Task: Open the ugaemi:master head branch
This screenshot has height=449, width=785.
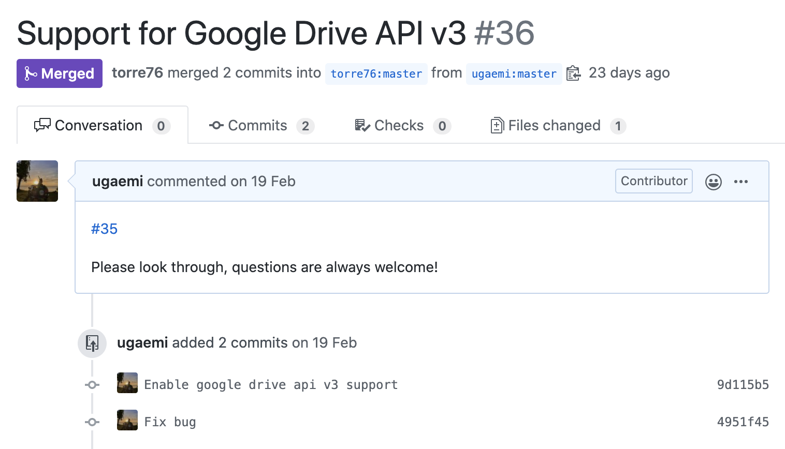Action: coord(514,73)
